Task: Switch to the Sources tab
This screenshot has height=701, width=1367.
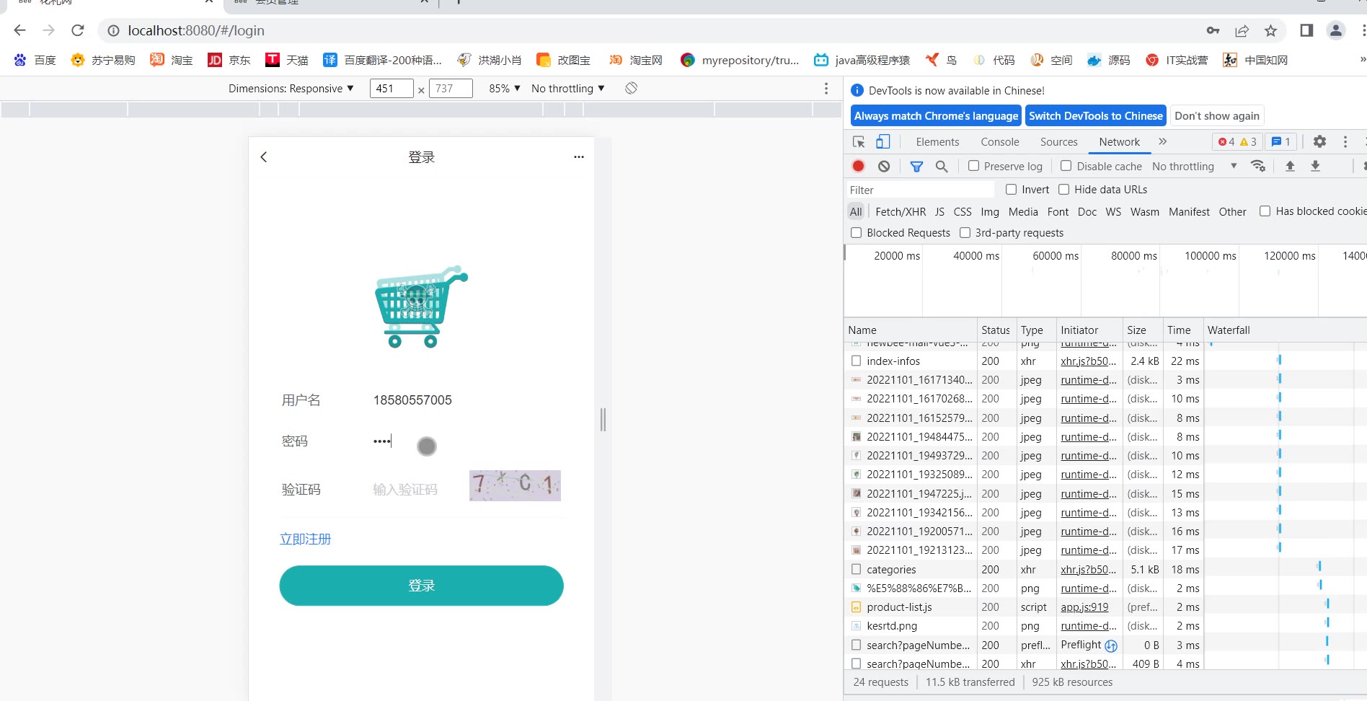Action: (x=1058, y=142)
